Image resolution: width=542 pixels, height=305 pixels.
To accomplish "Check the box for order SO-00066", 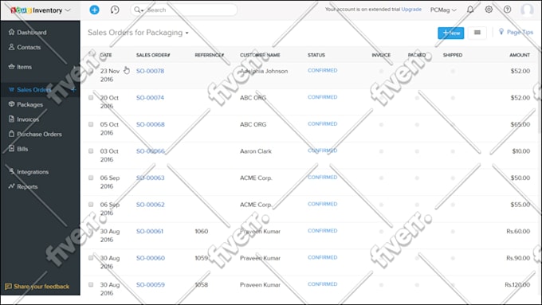I will pos(91,151).
